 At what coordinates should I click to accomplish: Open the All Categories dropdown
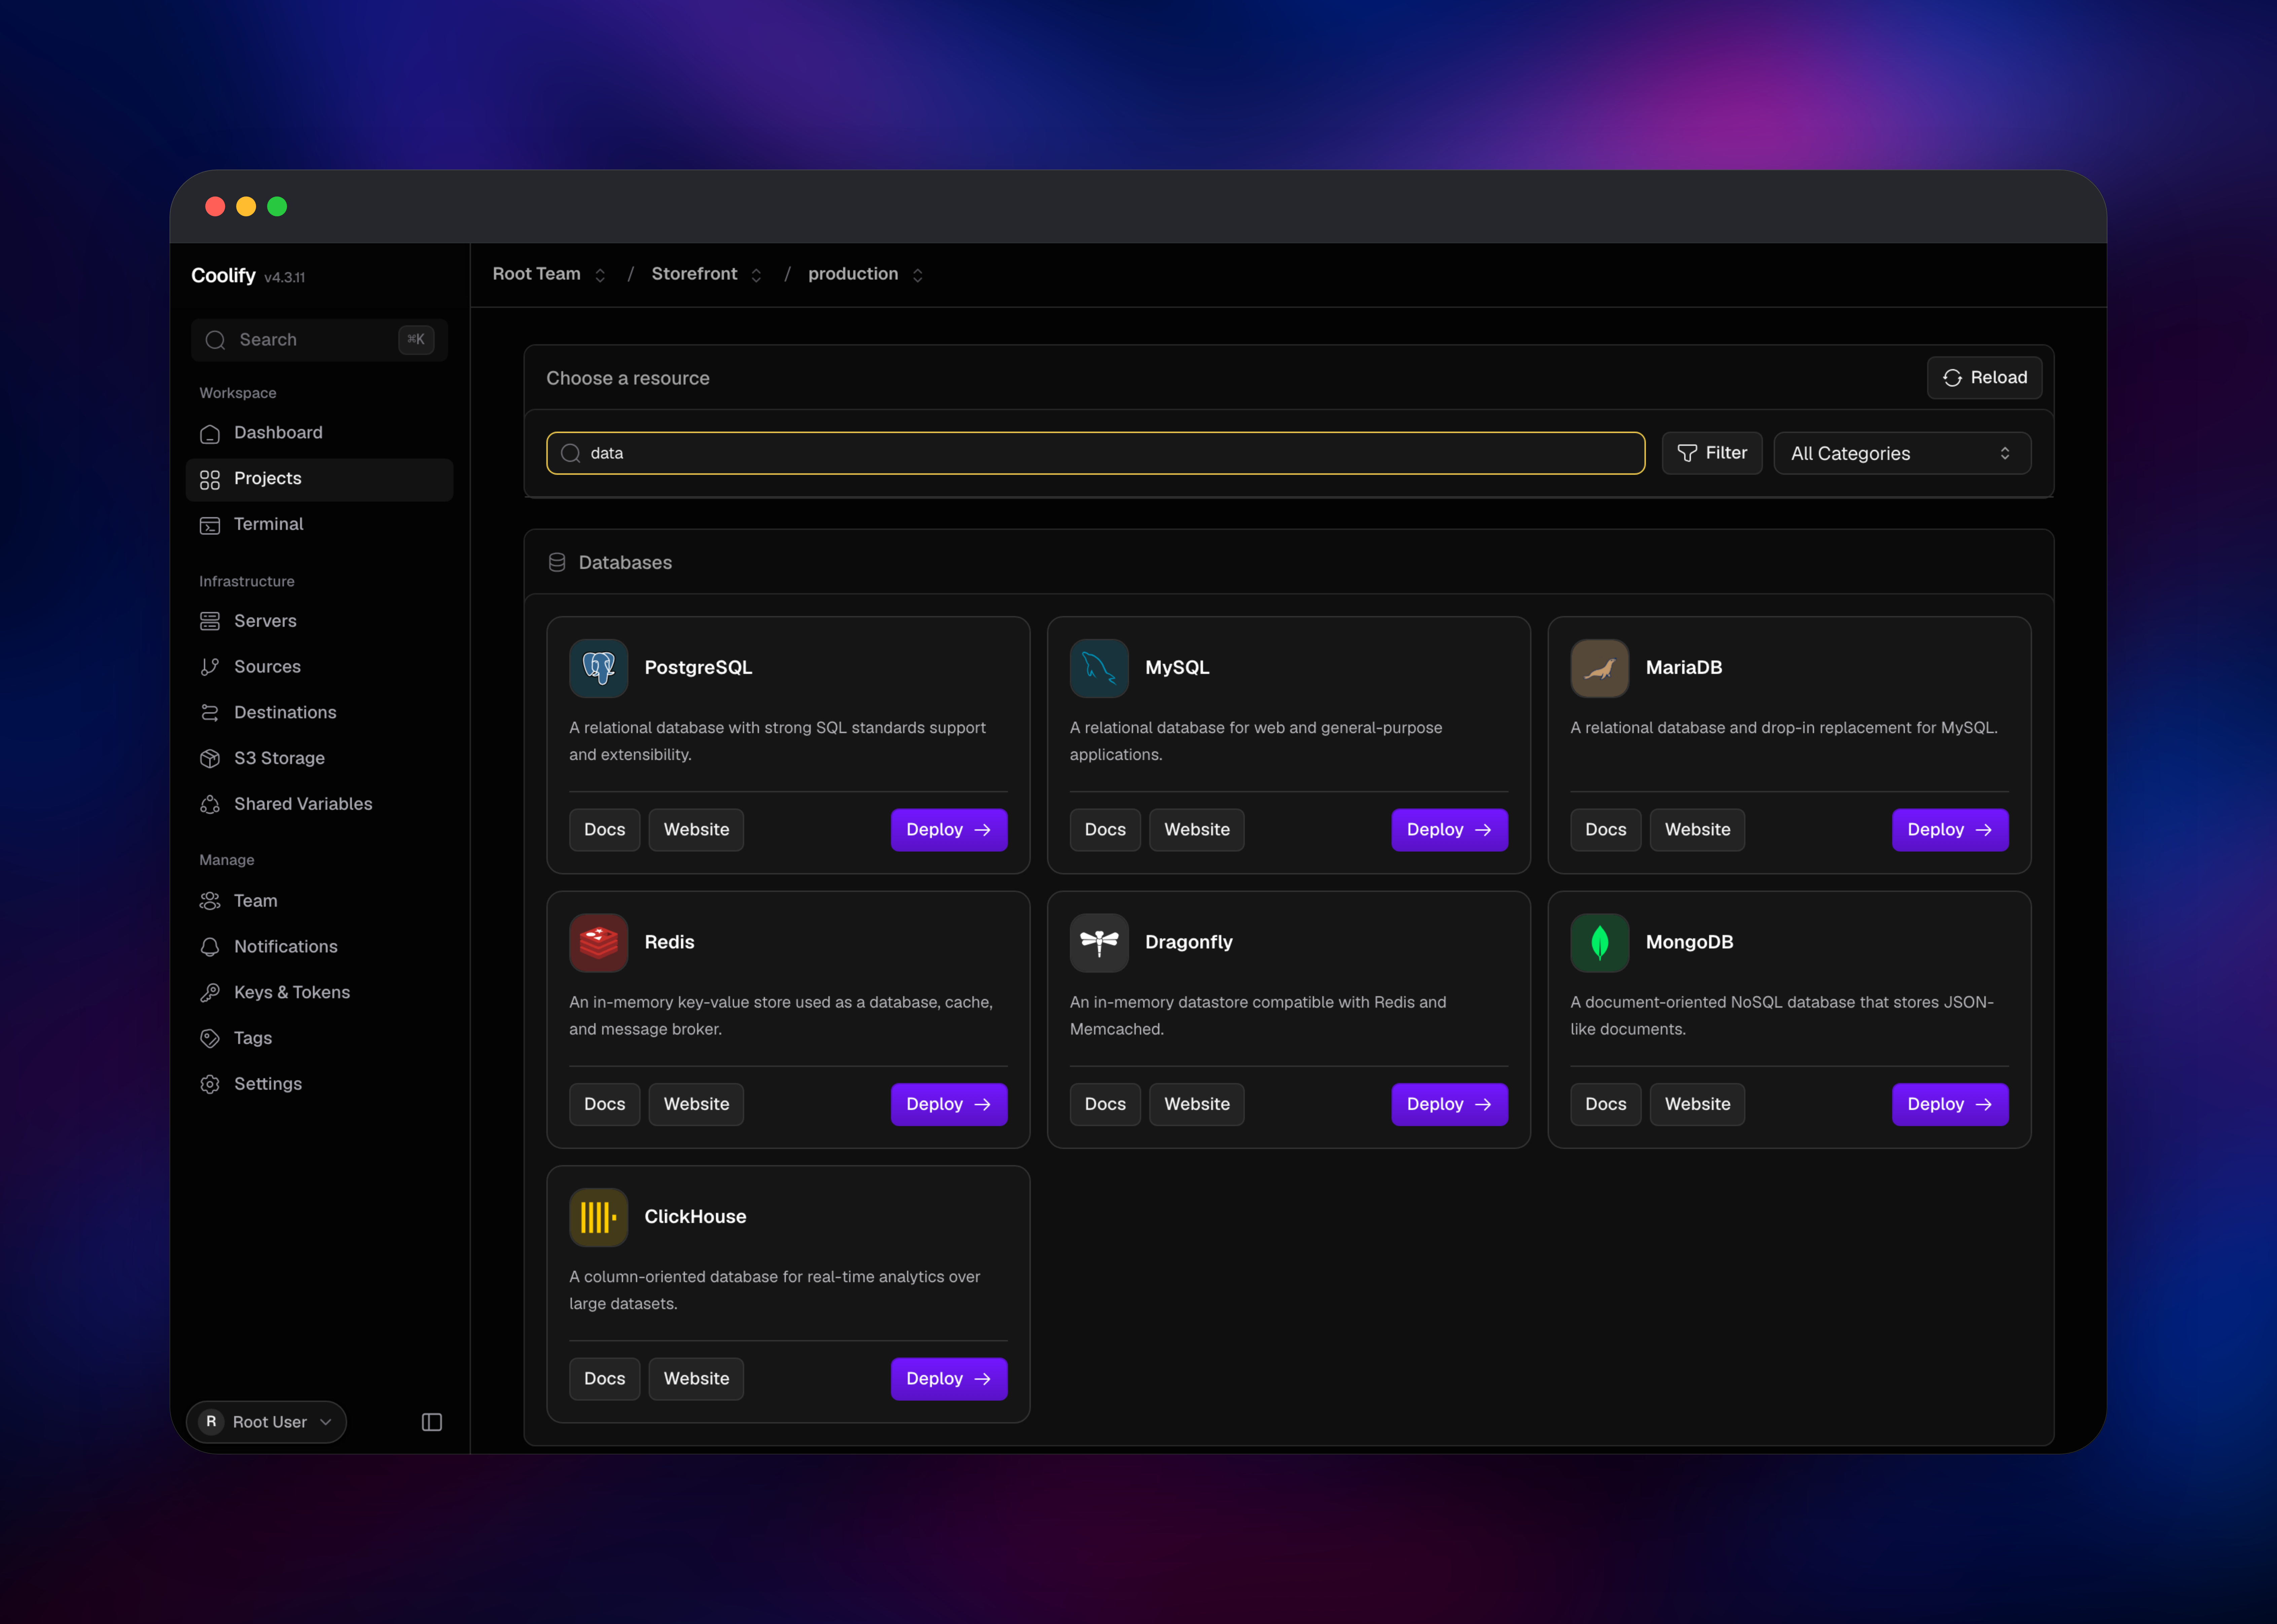point(1902,453)
